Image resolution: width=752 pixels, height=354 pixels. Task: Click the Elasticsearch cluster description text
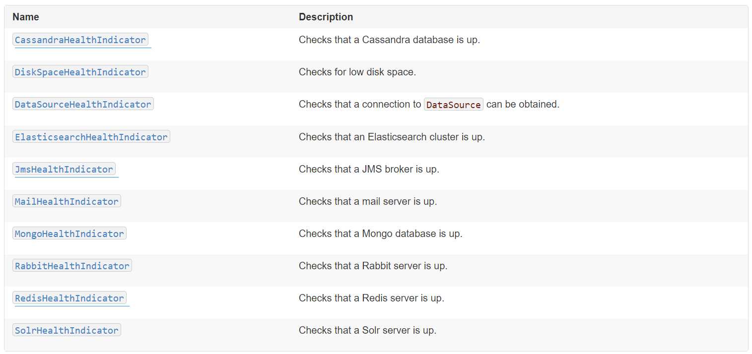392,137
